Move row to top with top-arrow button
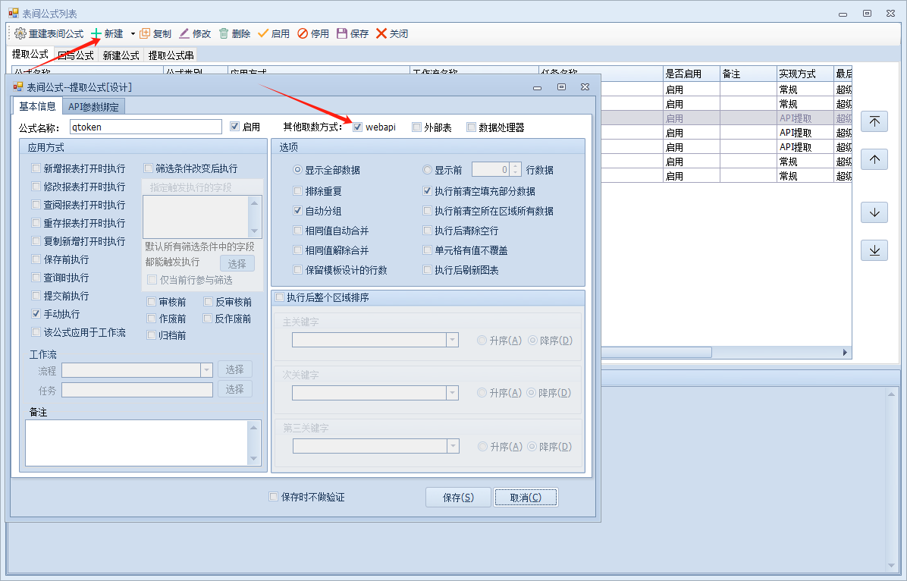Image resolution: width=907 pixels, height=581 pixels. [x=874, y=122]
